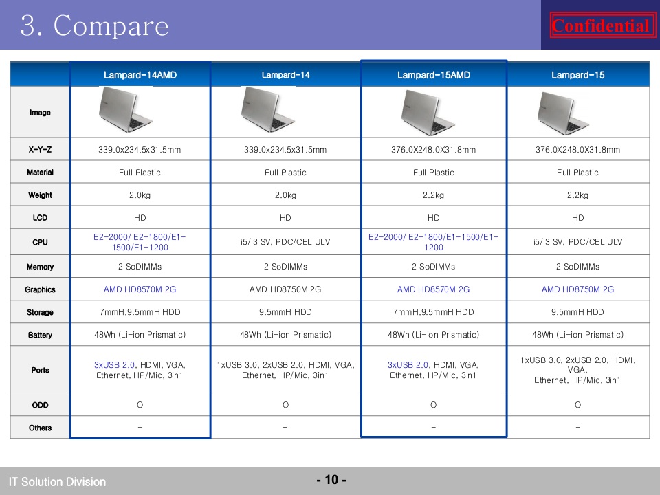Click Lampard-15AMD CPU cell text
This screenshot has width=660, height=495.
click(434, 242)
